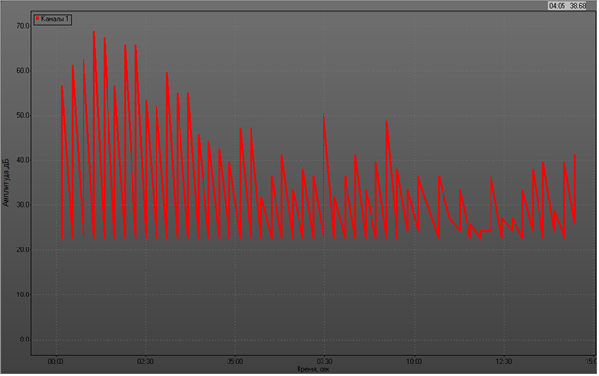Click the 70.0 label on amplitude axis
The image size is (599, 376).
click(x=23, y=26)
